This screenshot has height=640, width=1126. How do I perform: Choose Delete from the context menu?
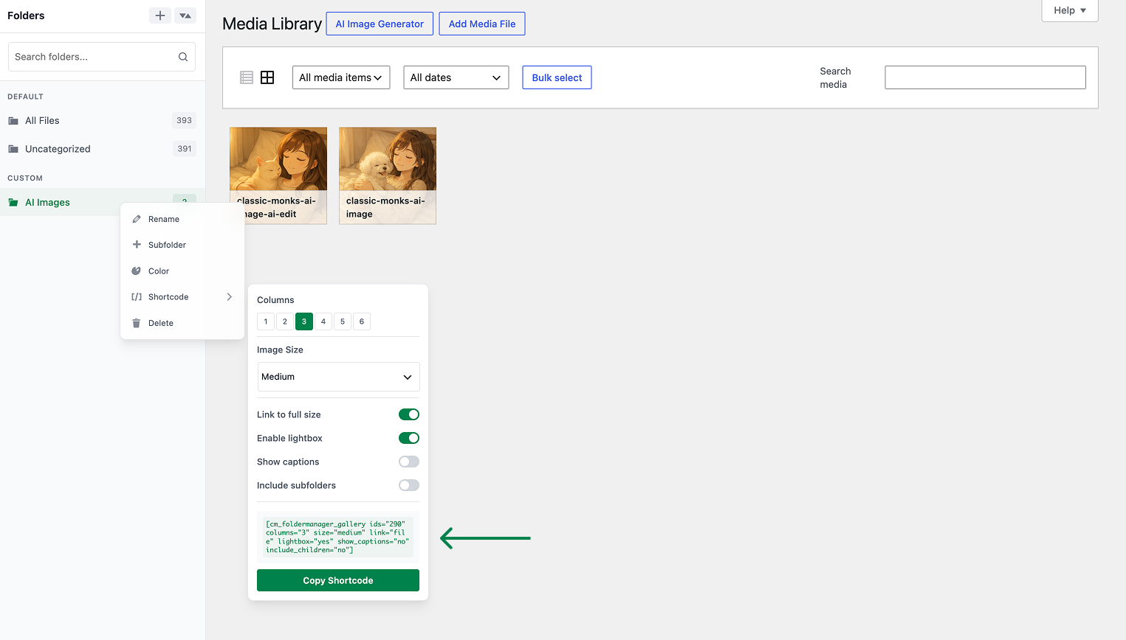[182, 323]
